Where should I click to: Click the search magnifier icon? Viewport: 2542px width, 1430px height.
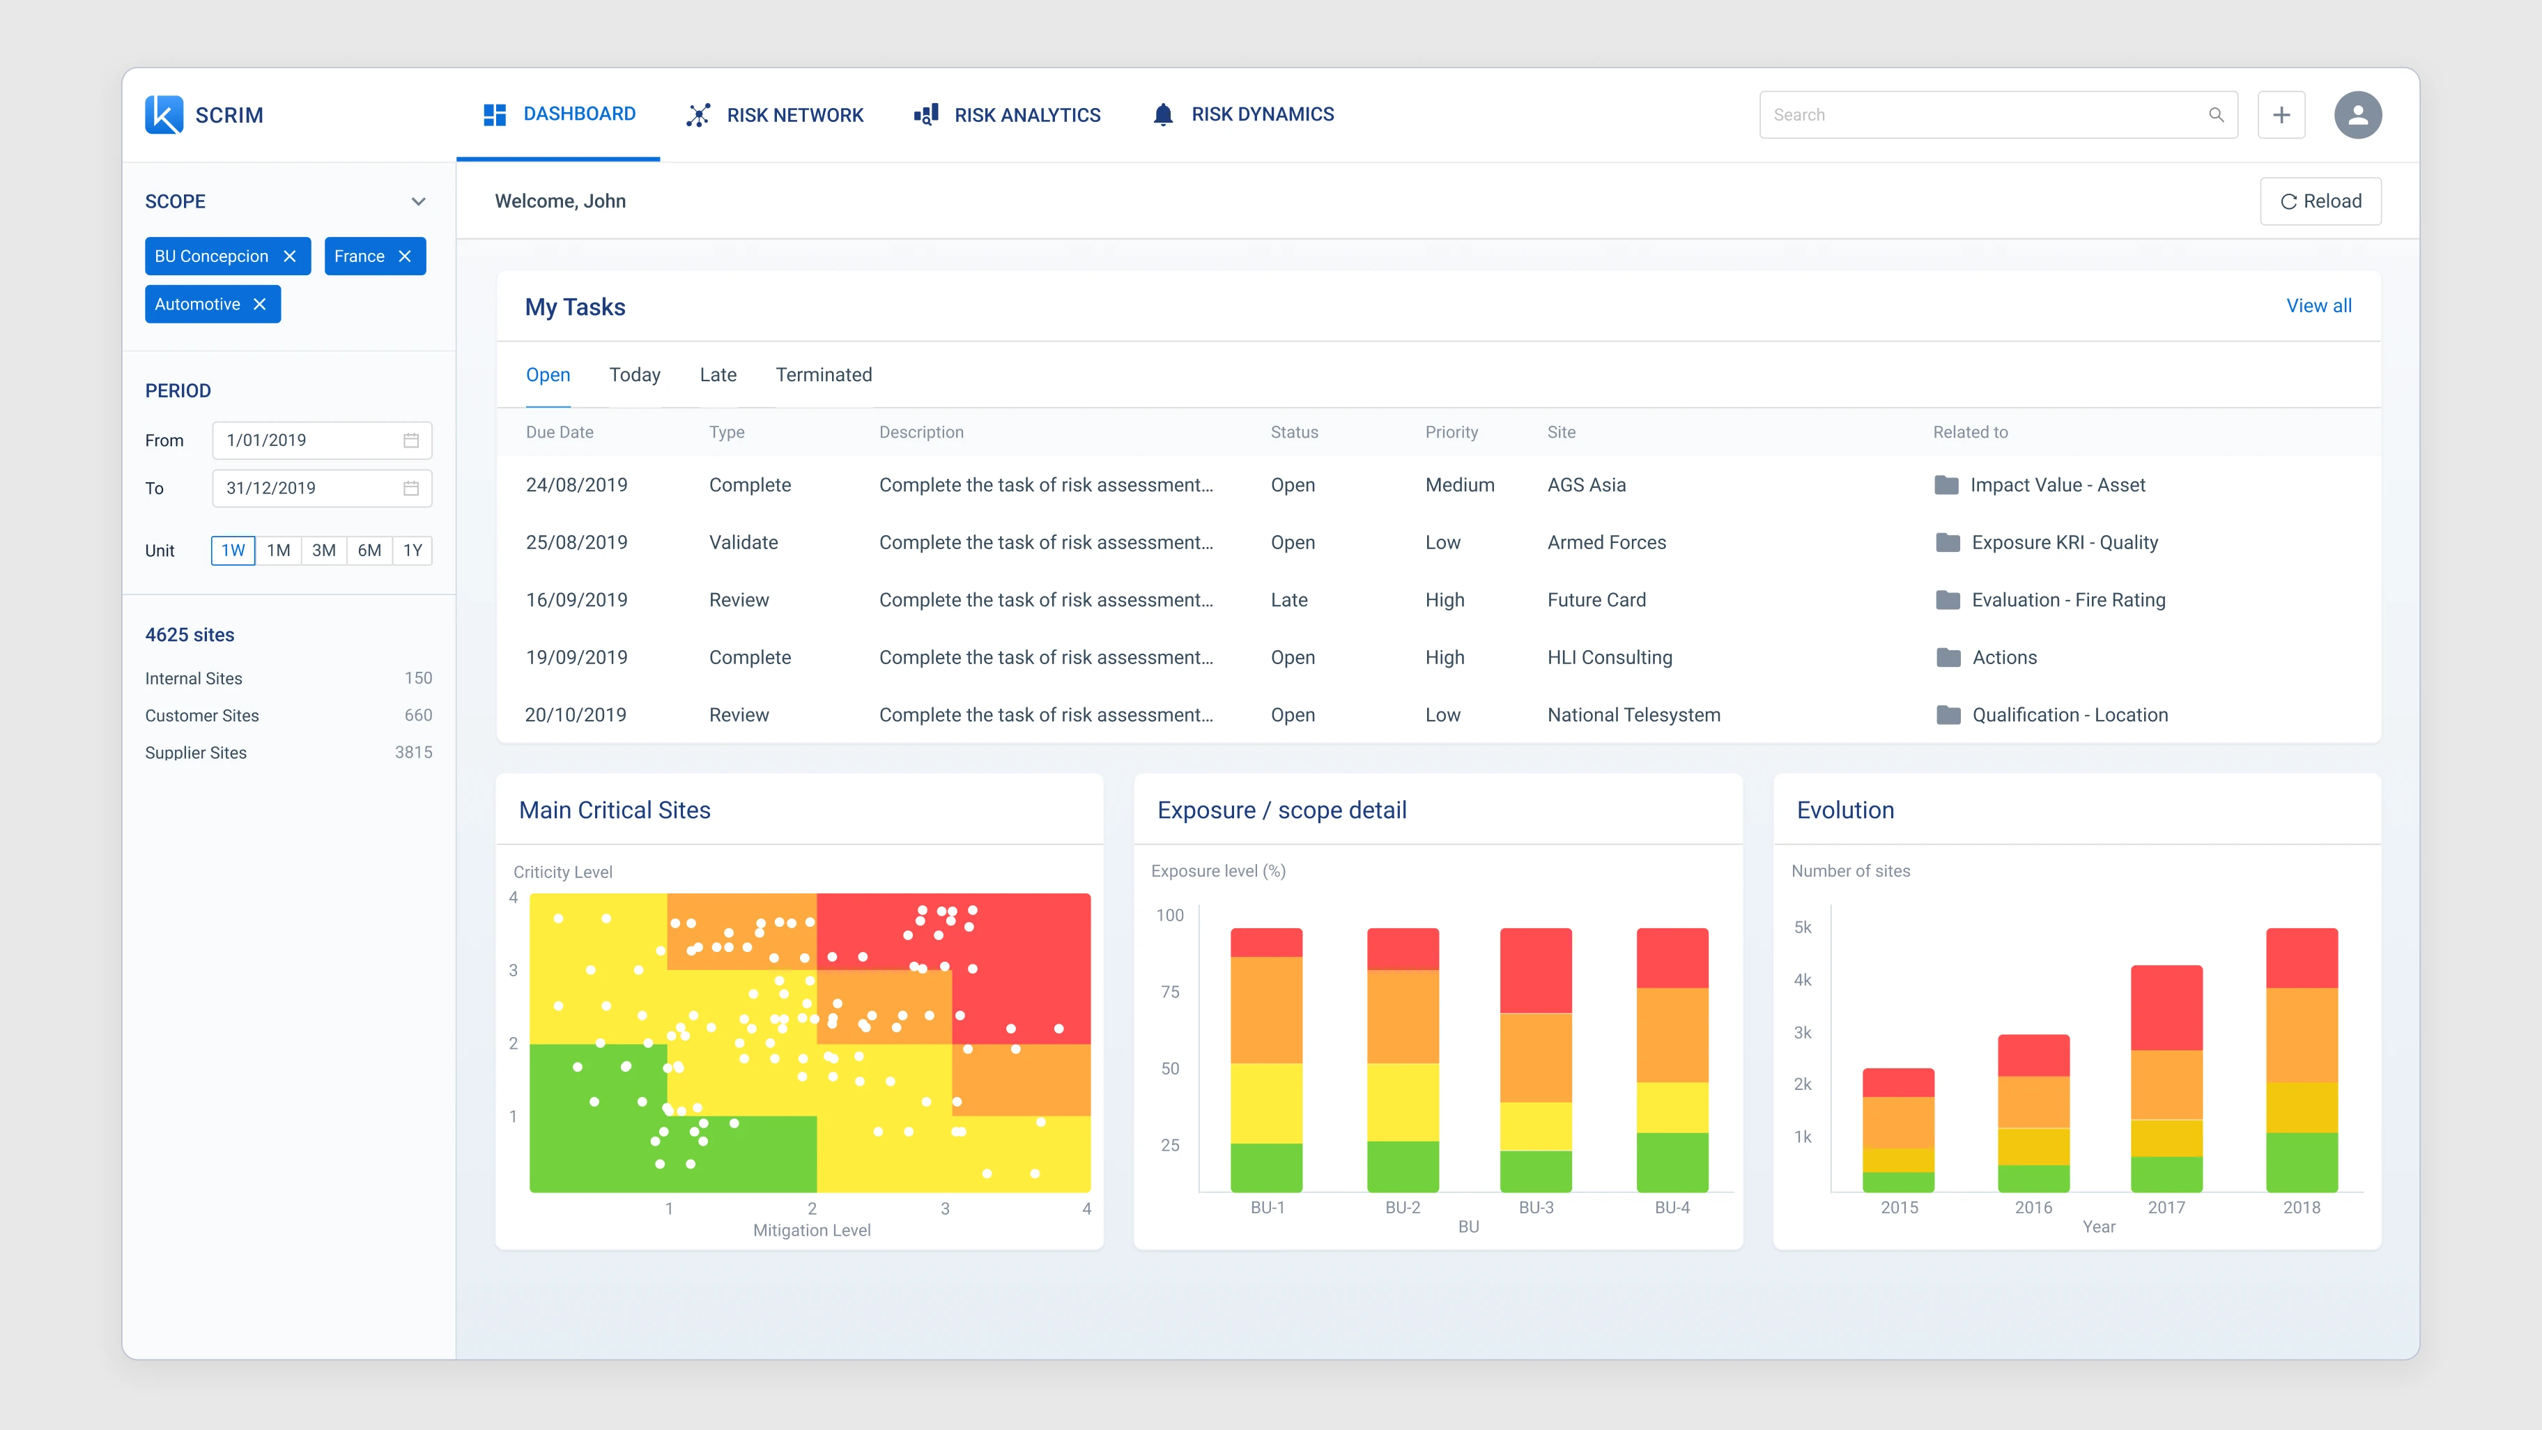click(2217, 114)
